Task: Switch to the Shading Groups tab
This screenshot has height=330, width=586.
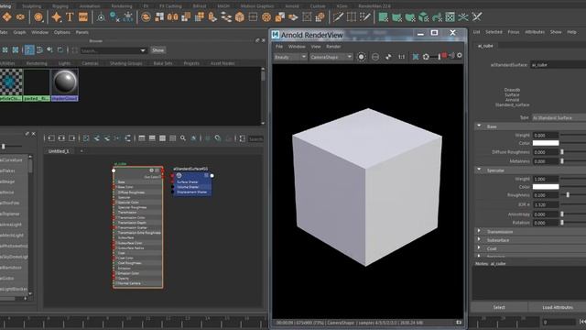Action: (126, 63)
